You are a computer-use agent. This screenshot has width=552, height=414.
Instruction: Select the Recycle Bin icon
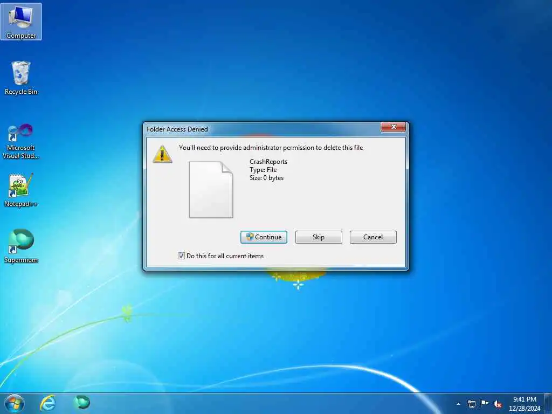21,78
